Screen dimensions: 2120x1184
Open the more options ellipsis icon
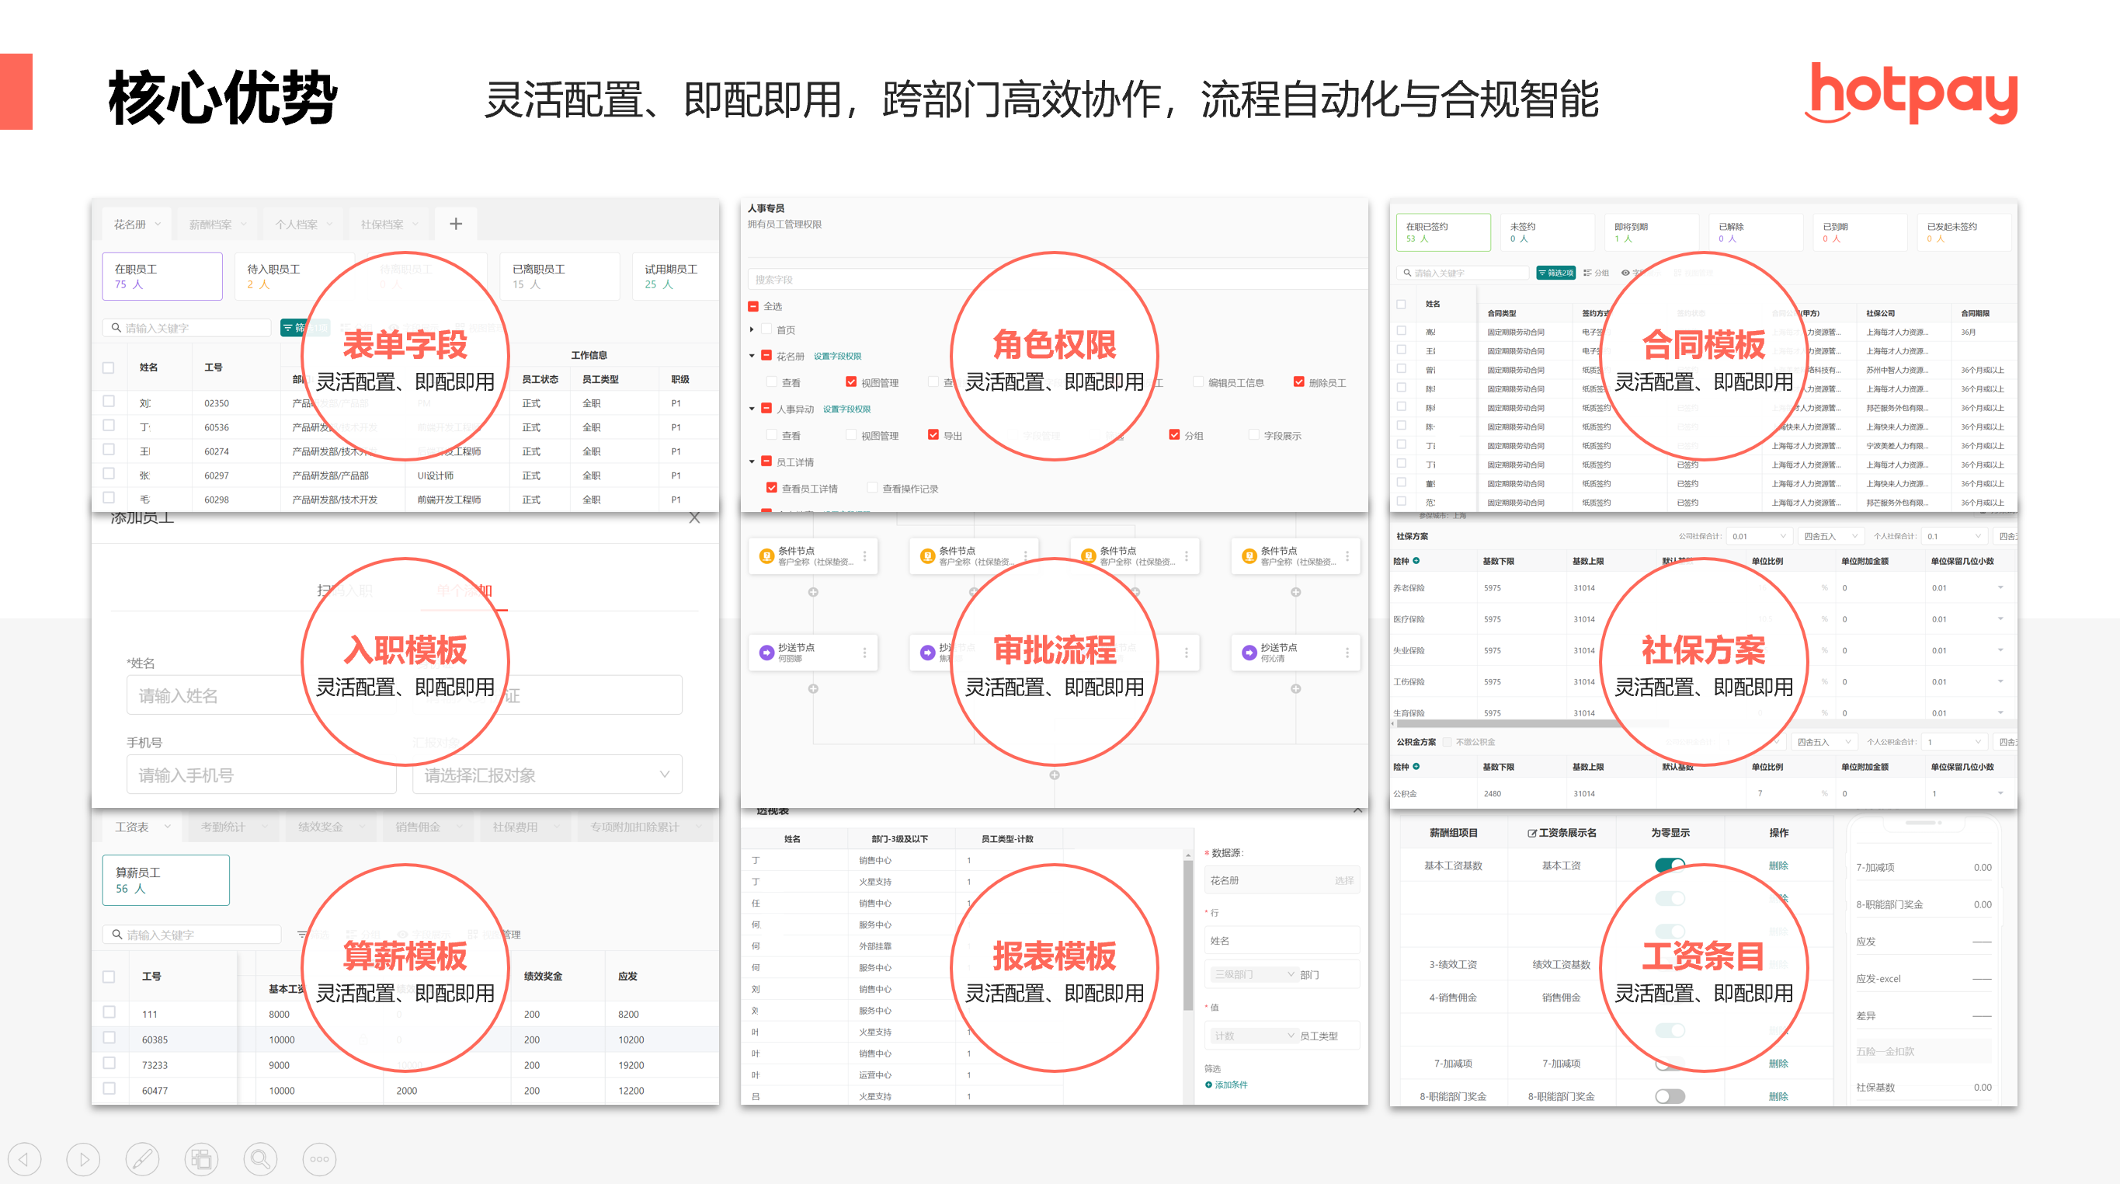[319, 1159]
